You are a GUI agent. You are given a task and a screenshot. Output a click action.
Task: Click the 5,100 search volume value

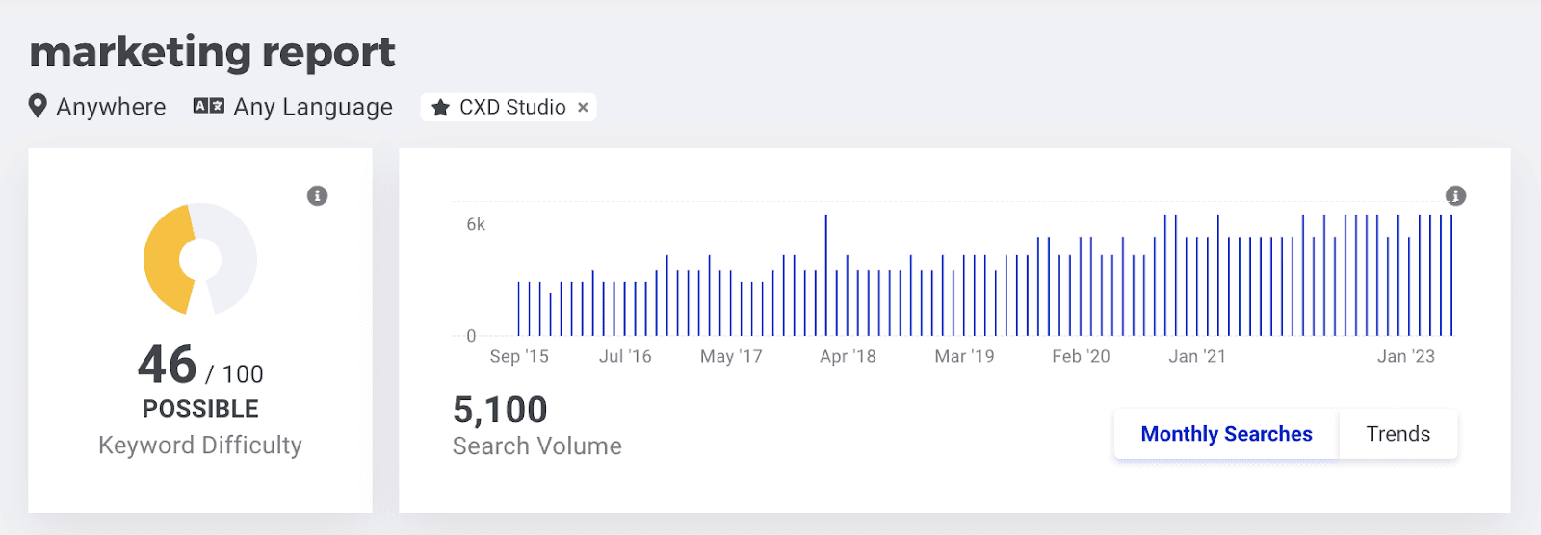click(x=500, y=410)
